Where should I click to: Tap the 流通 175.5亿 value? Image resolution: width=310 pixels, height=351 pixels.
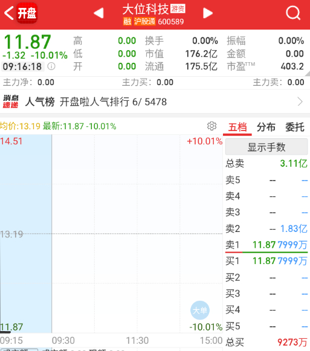coord(201,66)
